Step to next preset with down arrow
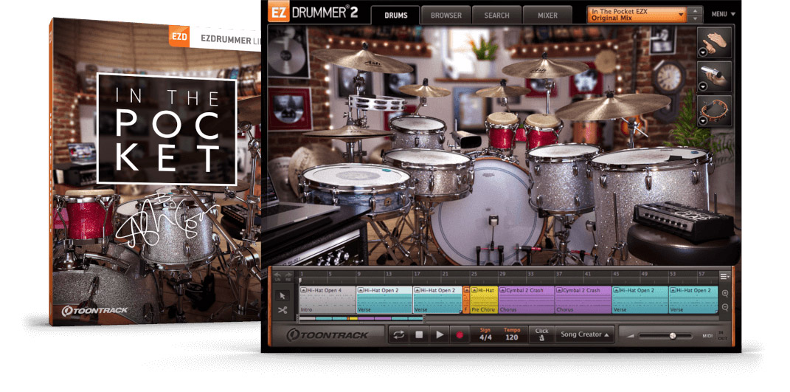Screen dimensions: 790x392 tap(696, 18)
